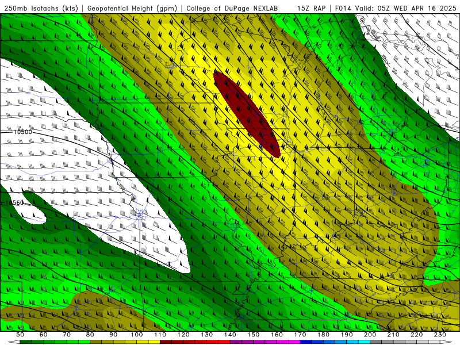The width and height of the screenshot is (460, 345).
Task: Click the 120 value on the color scale
Action: tap(183, 335)
